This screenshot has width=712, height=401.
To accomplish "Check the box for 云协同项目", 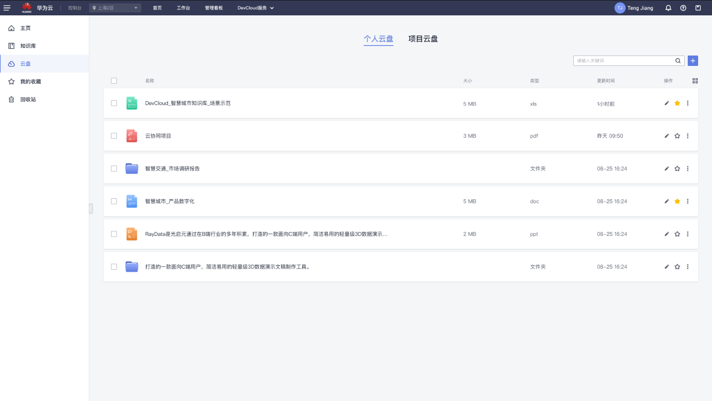I will pyautogui.click(x=114, y=136).
